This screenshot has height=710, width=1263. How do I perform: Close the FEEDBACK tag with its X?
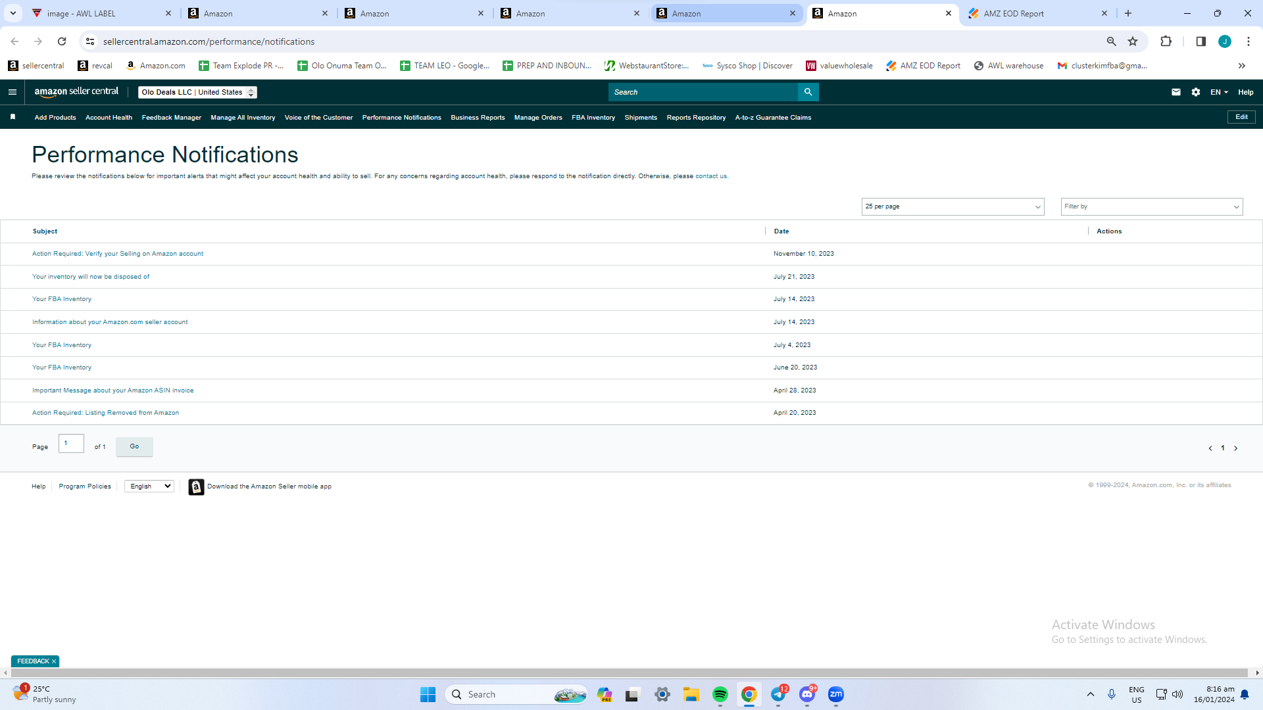[x=54, y=661]
